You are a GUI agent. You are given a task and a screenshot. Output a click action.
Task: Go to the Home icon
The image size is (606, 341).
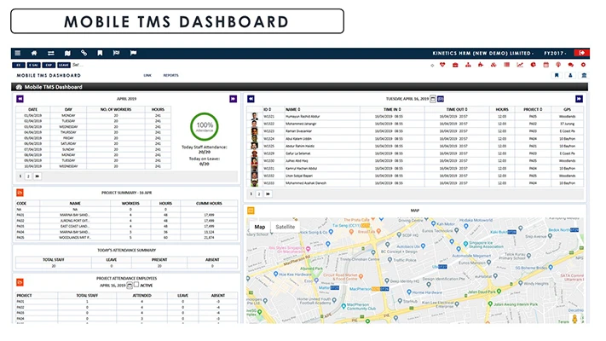(34, 53)
